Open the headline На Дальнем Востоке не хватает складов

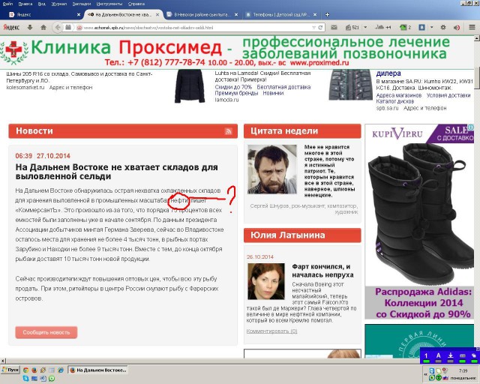point(117,172)
